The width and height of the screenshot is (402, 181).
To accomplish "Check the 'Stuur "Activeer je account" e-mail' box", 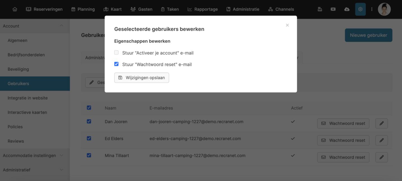I will coord(116,53).
